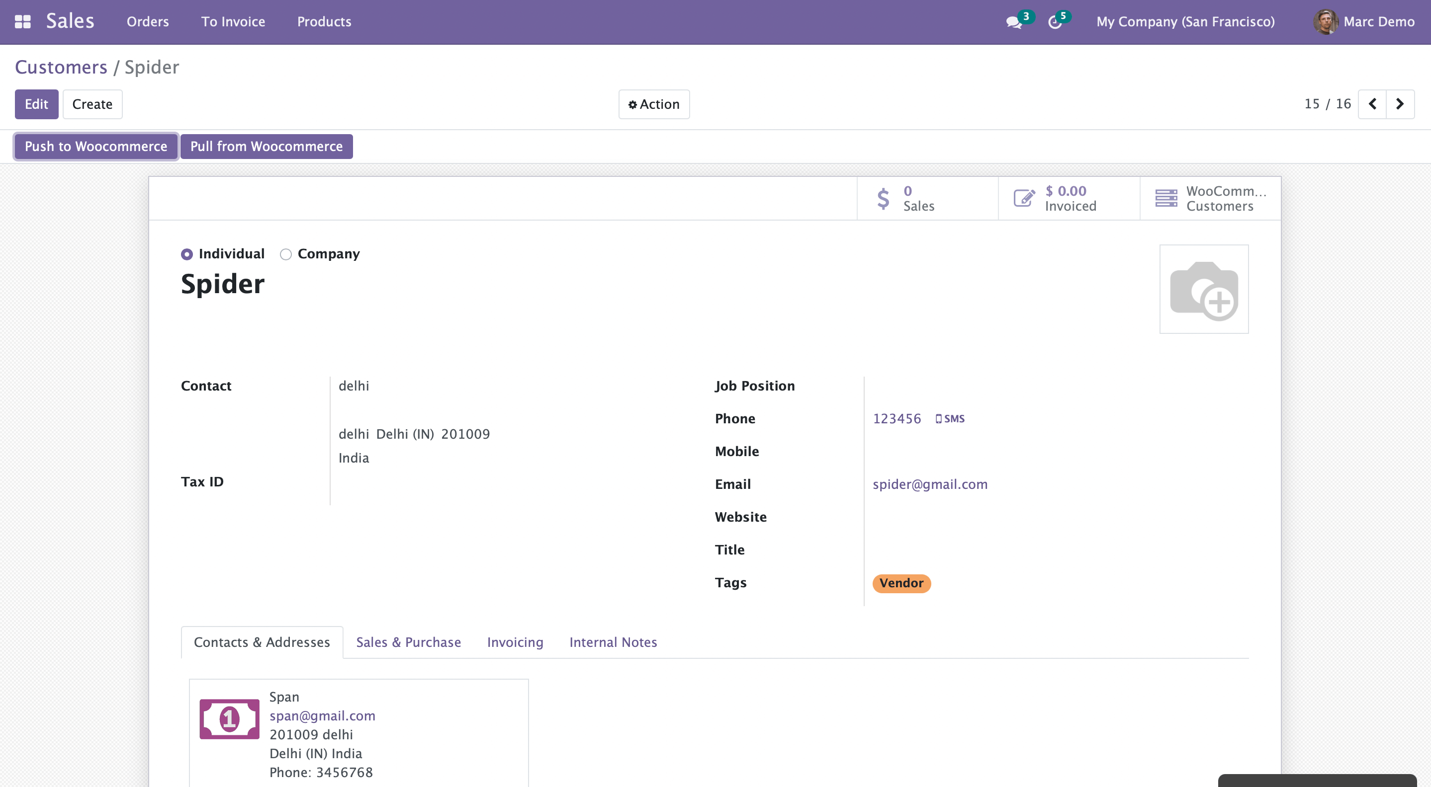1431x787 pixels.
Task: Open the Action dropdown menu
Action: 654,104
